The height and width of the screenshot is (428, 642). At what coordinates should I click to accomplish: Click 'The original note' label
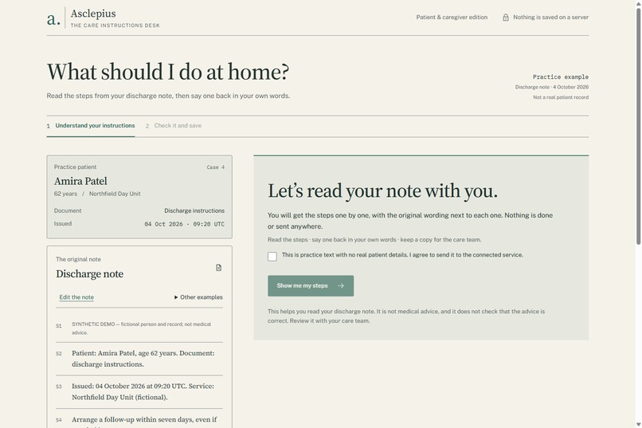(78, 259)
